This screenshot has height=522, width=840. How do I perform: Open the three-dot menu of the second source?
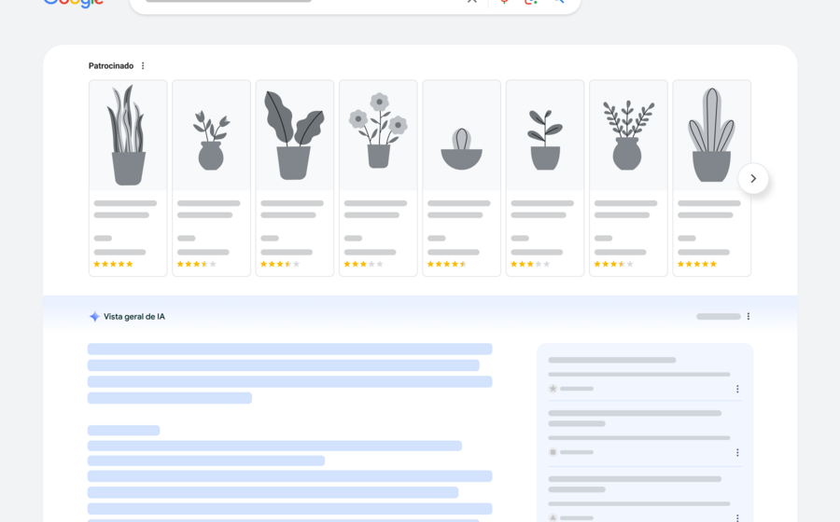pos(737,453)
